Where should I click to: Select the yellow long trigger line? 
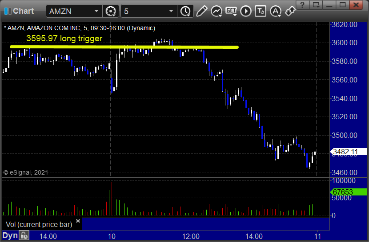point(124,47)
